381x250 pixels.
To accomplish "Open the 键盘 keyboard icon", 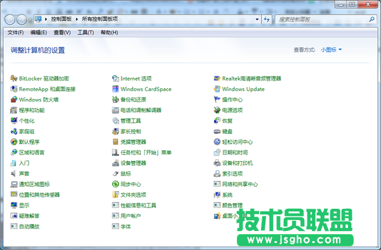I will (x=217, y=131).
